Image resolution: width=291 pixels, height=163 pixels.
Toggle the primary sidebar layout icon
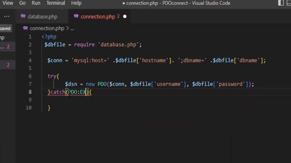[281, 3]
